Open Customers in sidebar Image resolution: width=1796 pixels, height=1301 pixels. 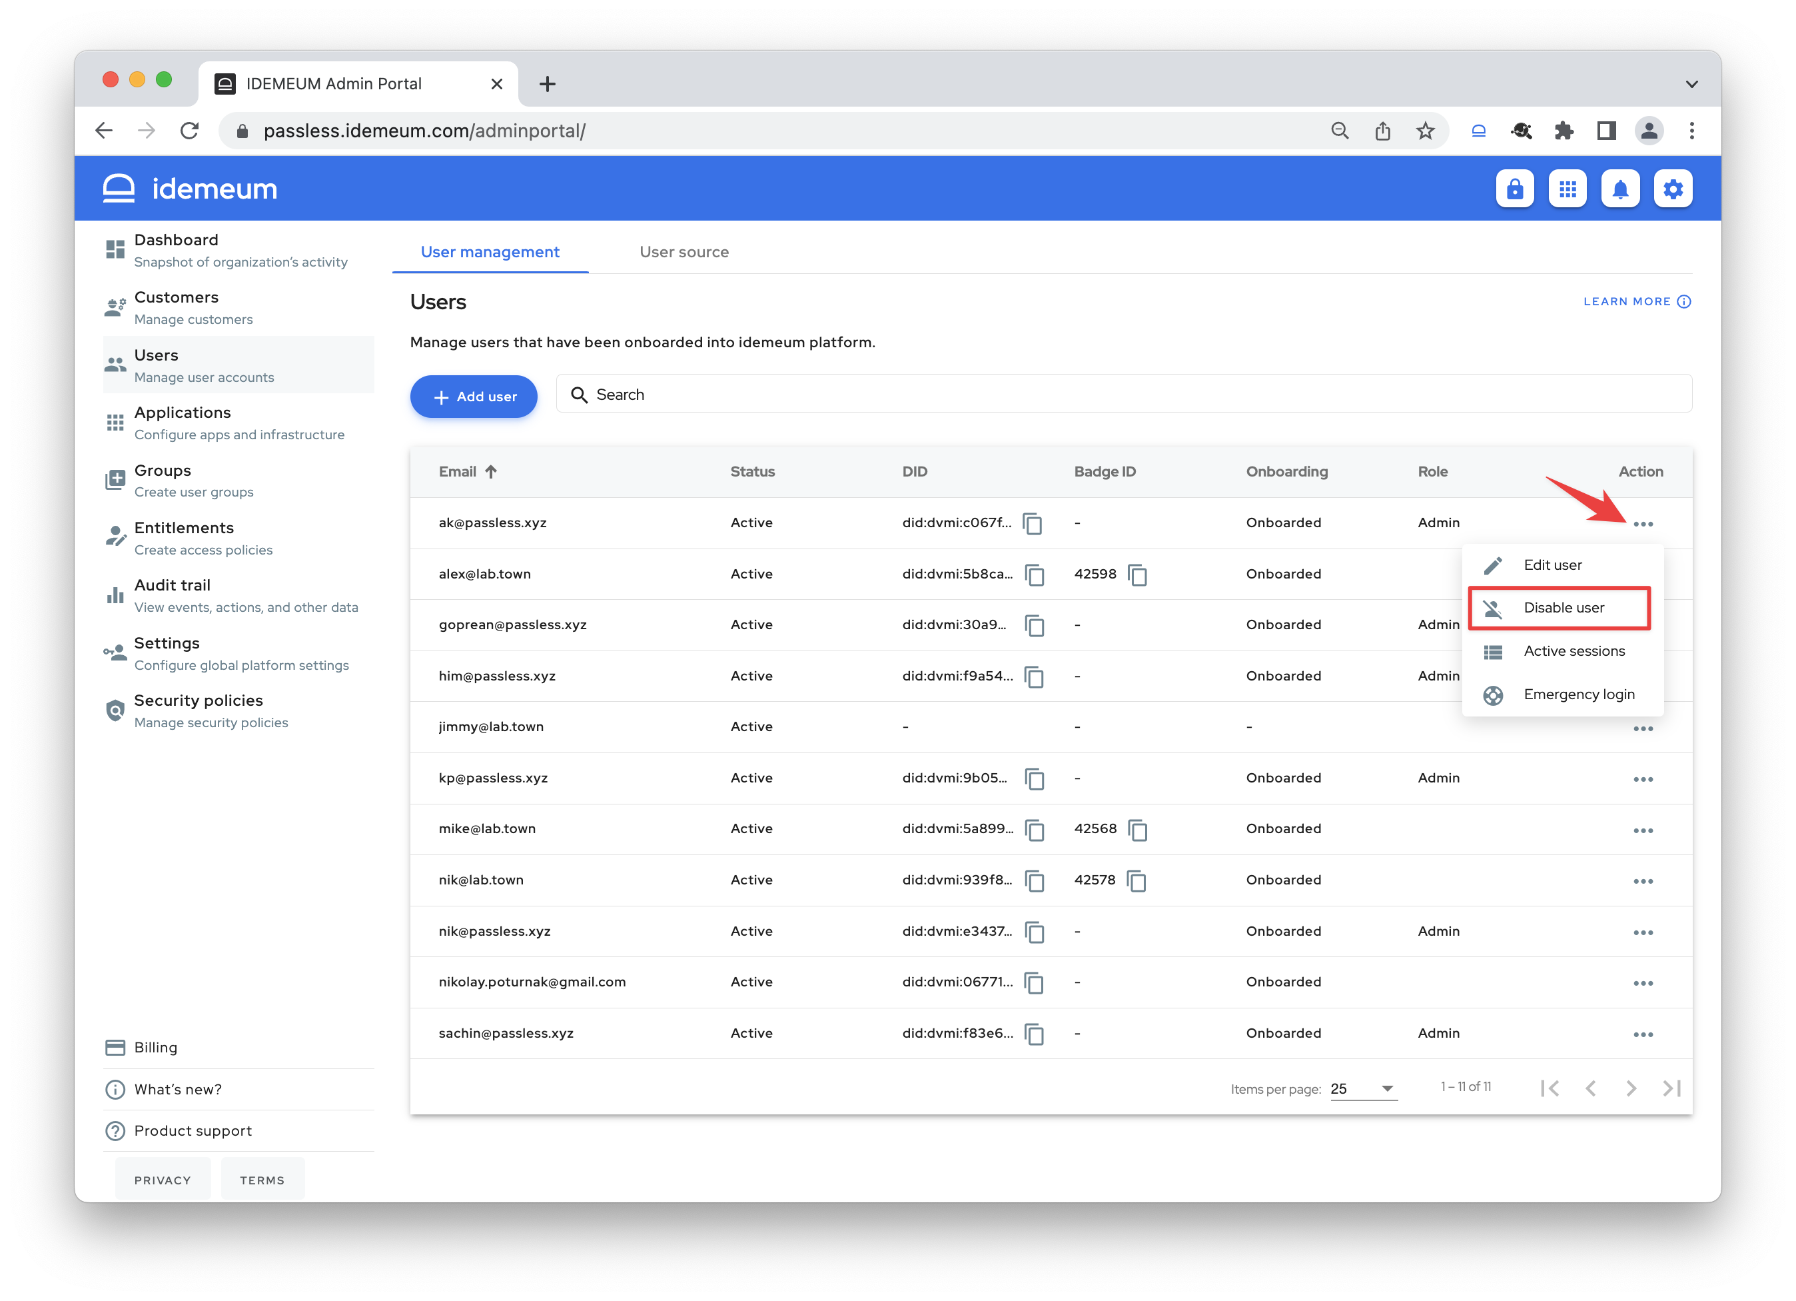click(238, 307)
